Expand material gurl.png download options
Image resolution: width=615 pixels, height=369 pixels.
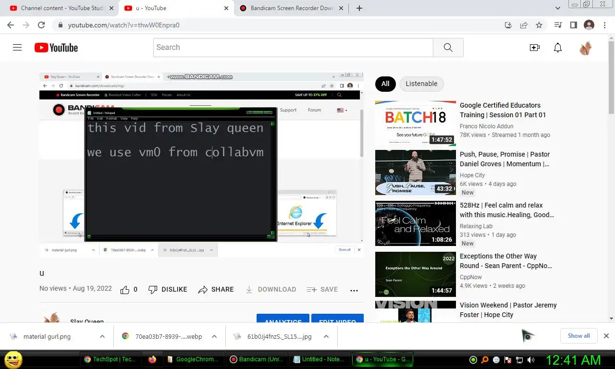102,336
